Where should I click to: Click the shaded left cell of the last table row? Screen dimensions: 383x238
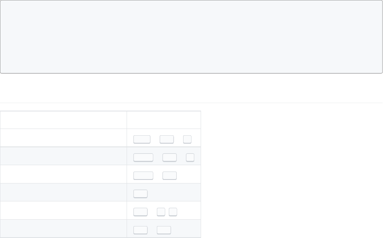(x=64, y=228)
